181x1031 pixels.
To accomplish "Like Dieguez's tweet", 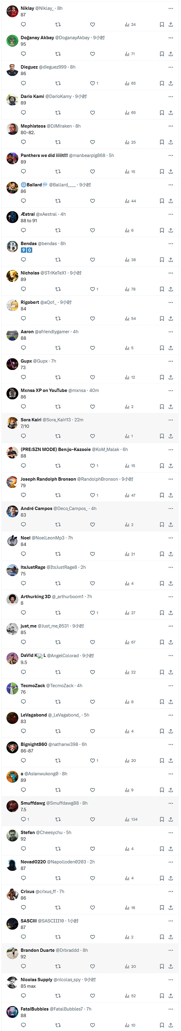I will (92, 83).
